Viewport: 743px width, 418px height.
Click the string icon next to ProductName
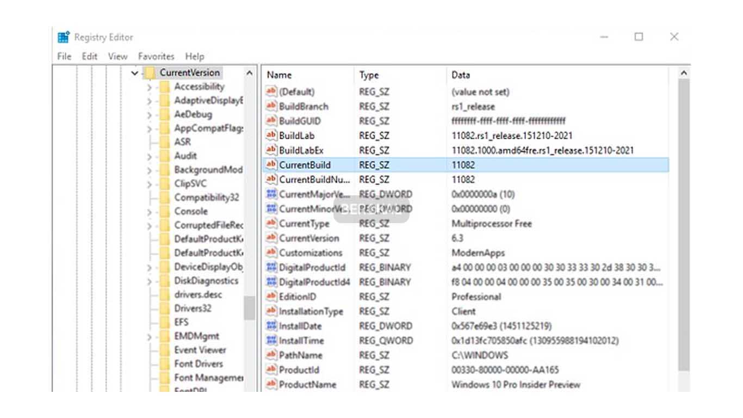[271, 384]
